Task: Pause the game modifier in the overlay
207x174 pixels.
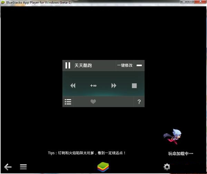Action: [68, 65]
